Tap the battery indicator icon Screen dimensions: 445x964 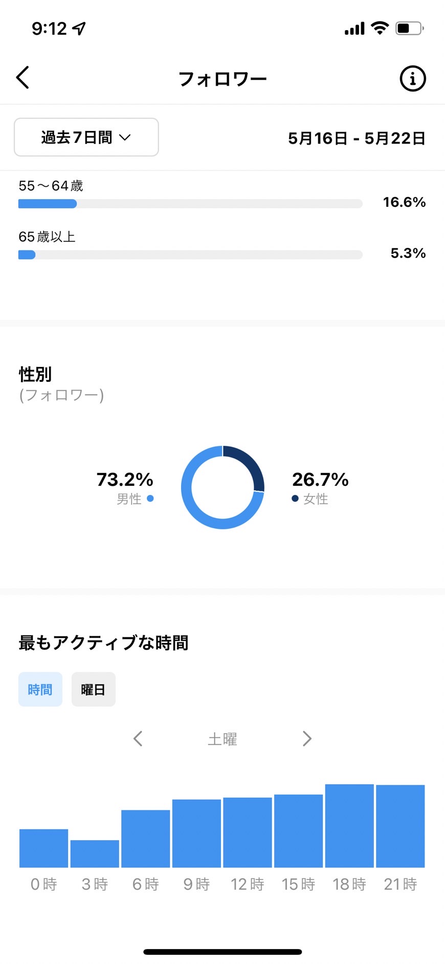tap(409, 28)
